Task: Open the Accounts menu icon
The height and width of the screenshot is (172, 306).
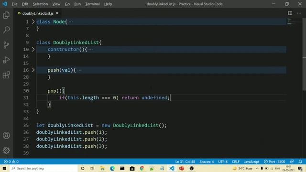Action: (6, 135)
